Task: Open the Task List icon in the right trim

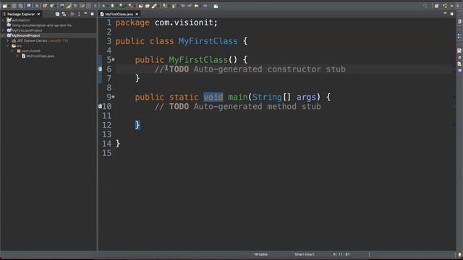Action: point(459,22)
